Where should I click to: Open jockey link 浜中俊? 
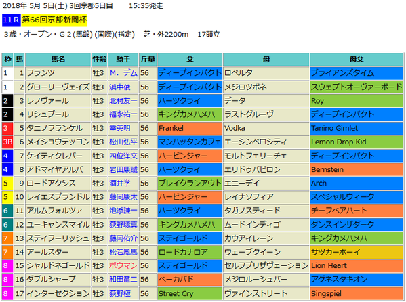click(x=119, y=87)
